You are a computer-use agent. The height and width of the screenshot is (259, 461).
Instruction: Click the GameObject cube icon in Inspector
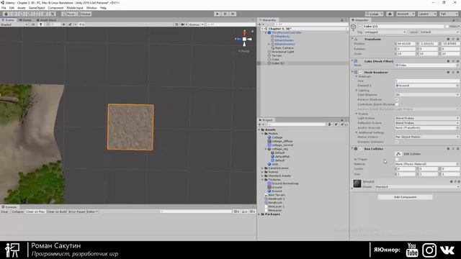click(354, 27)
